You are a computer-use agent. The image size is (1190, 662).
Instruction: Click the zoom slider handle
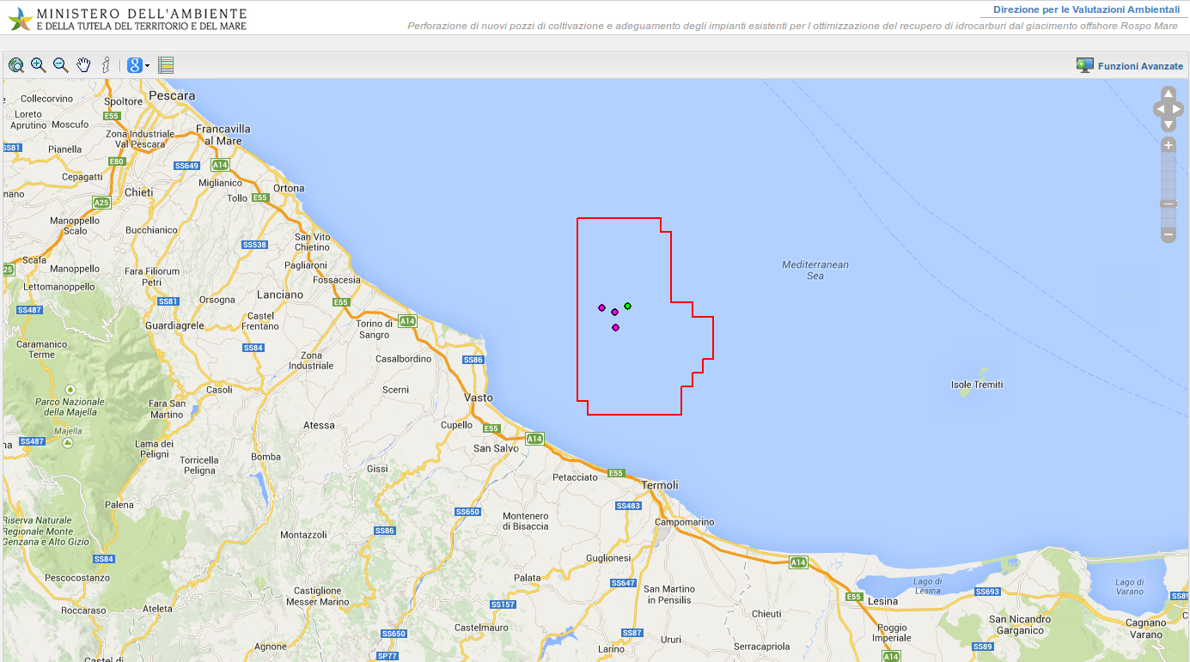pos(1168,204)
